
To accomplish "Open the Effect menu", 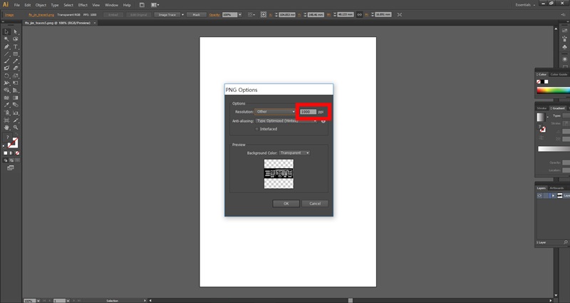I will coord(83,5).
